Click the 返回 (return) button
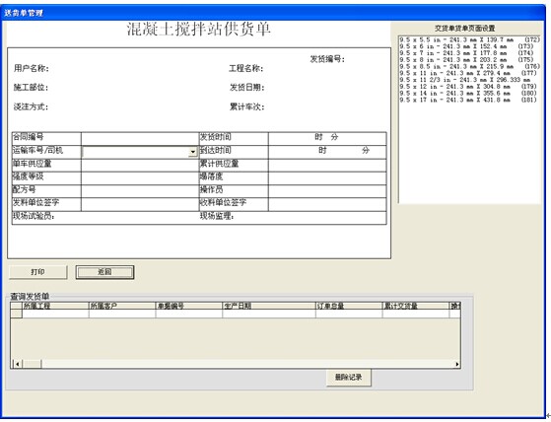551x422 pixels. 104,272
